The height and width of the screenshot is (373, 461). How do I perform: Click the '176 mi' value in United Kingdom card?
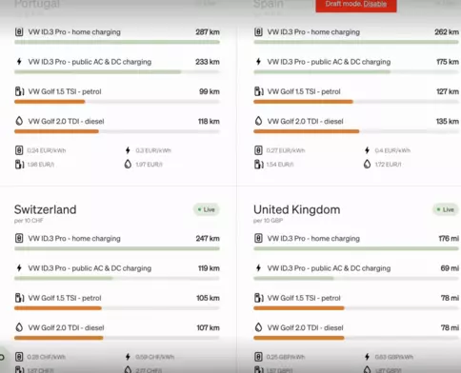[x=449, y=238]
